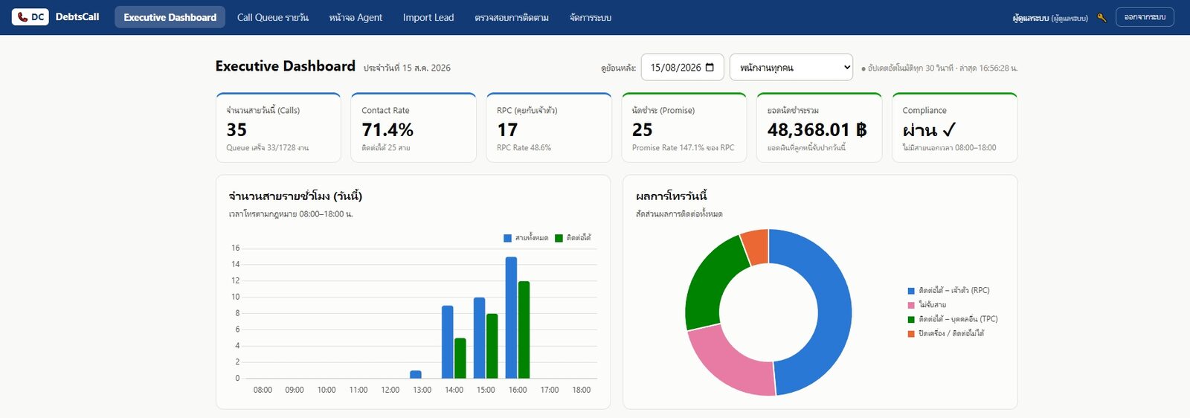
Task: Click the blue bar at 15:00
Action: tap(479, 338)
